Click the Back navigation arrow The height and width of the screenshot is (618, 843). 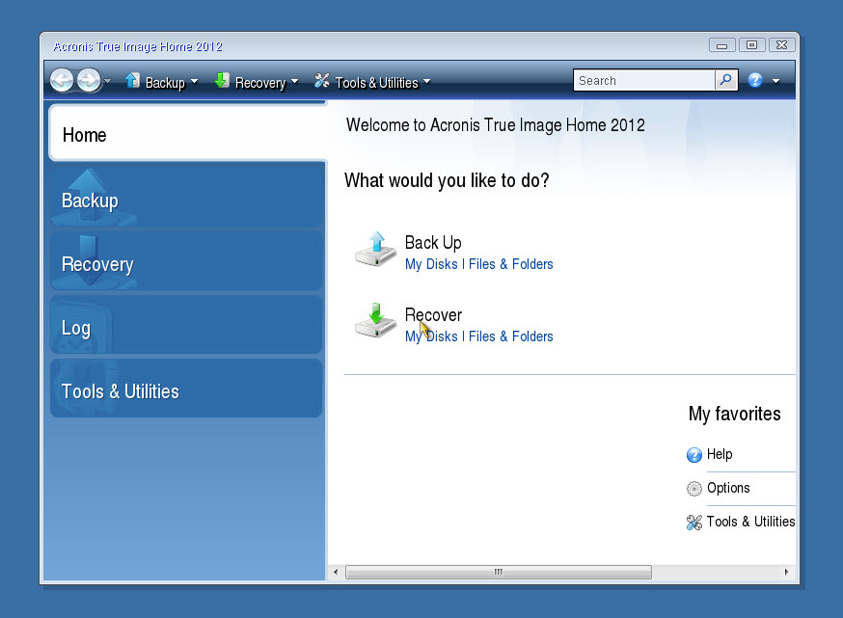[62, 81]
